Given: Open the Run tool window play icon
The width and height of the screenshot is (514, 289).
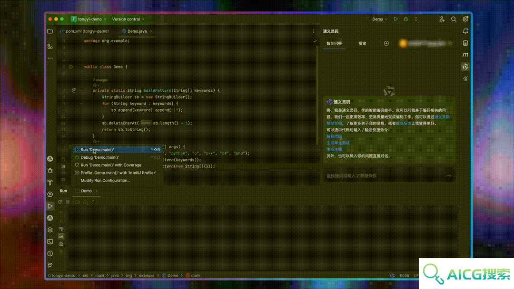Looking at the screenshot, I should [x=50, y=206].
